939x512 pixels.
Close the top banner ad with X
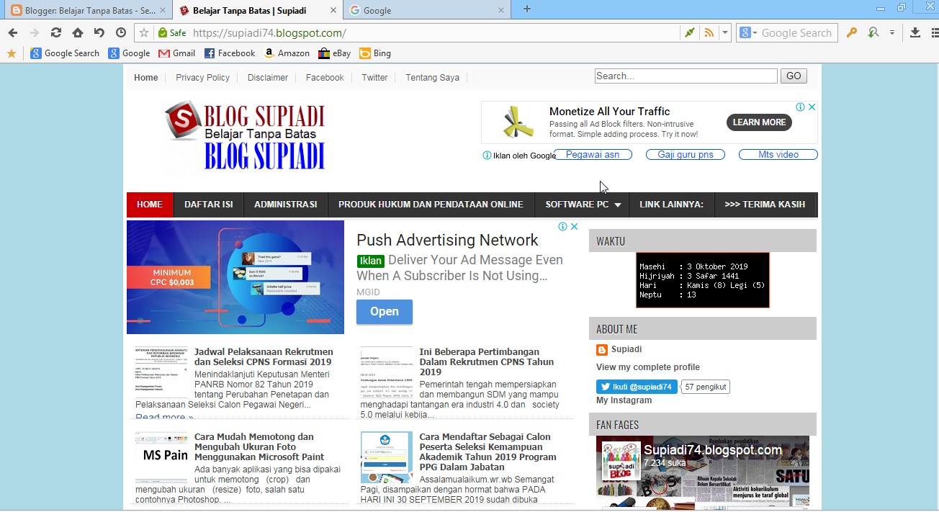pyautogui.click(x=812, y=107)
